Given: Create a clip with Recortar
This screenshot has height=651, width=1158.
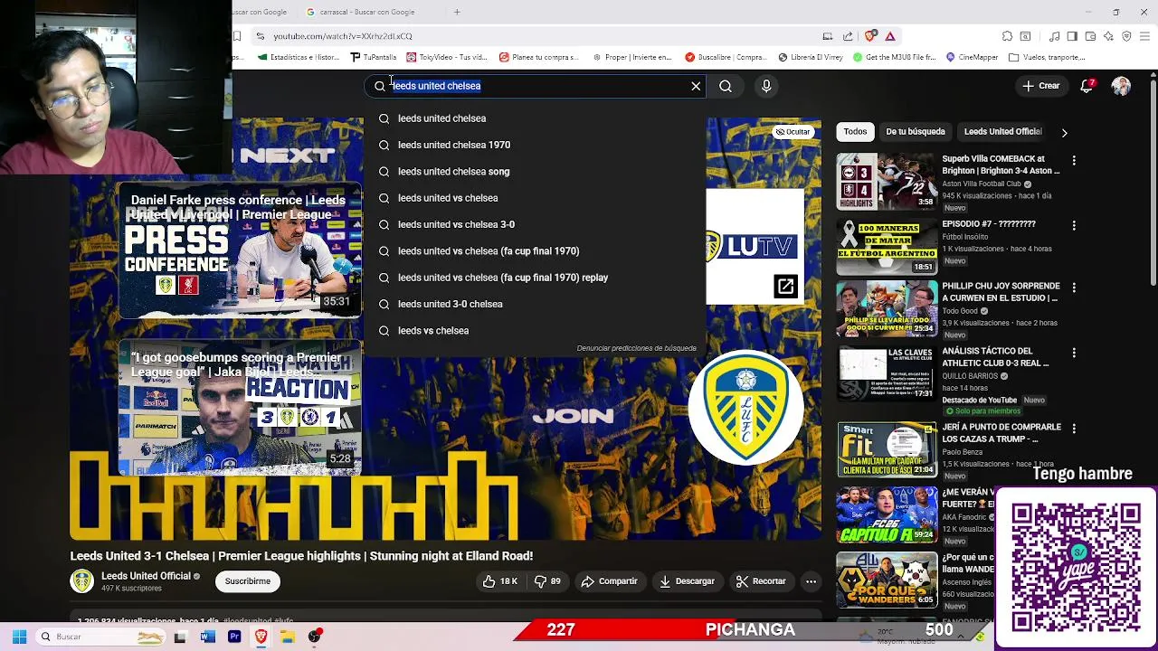Looking at the screenshot, I should [x=761, y=581].
